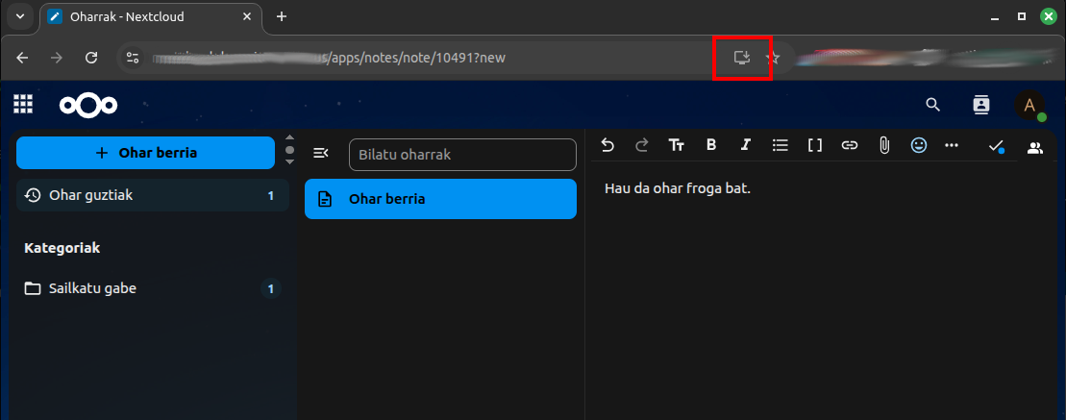Click the Bilatu oharrak search field
Screen dimensions: 1066x420
click(461, 154)
